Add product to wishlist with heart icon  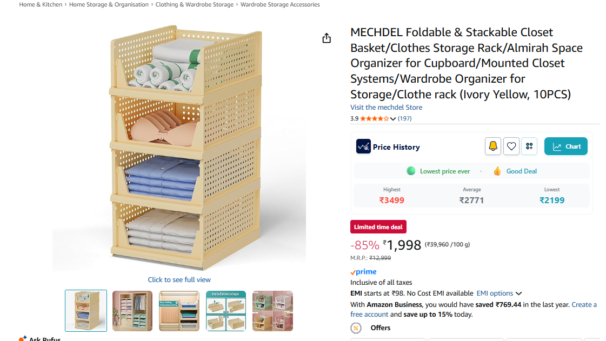(x=511, y=146)
